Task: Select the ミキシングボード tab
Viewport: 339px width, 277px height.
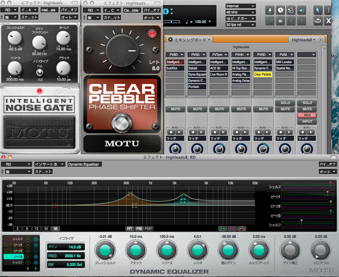Action: coord(190,40)
